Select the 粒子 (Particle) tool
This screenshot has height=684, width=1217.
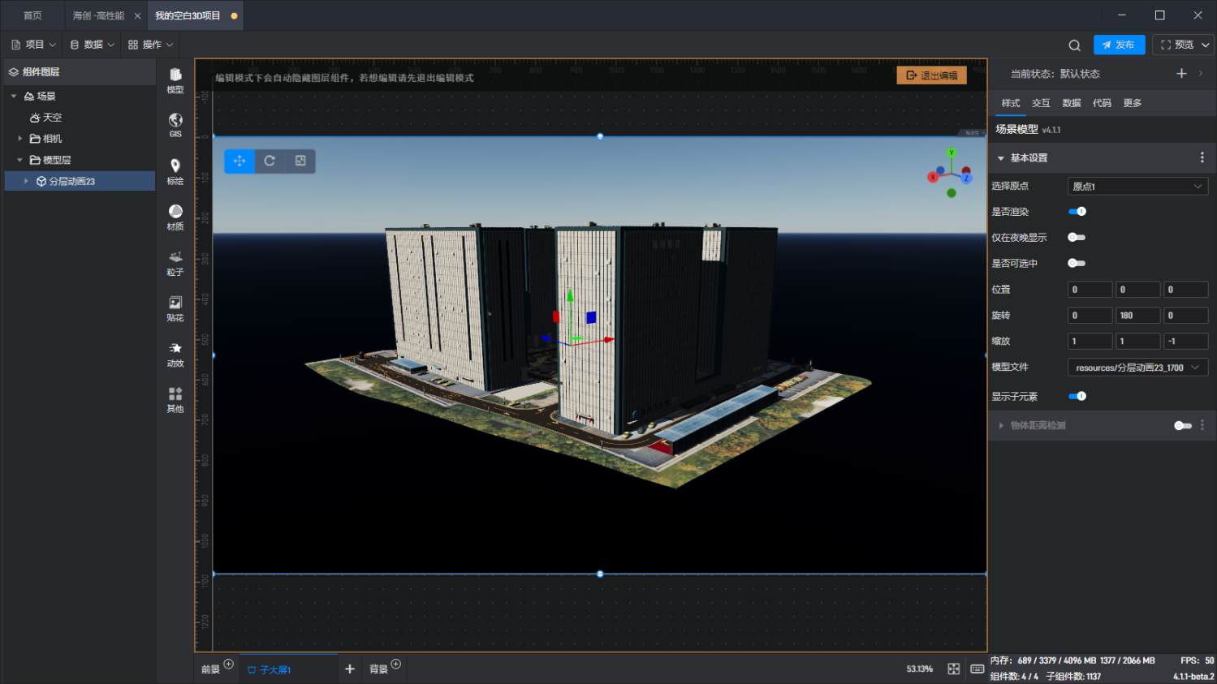tap(175, 261)
